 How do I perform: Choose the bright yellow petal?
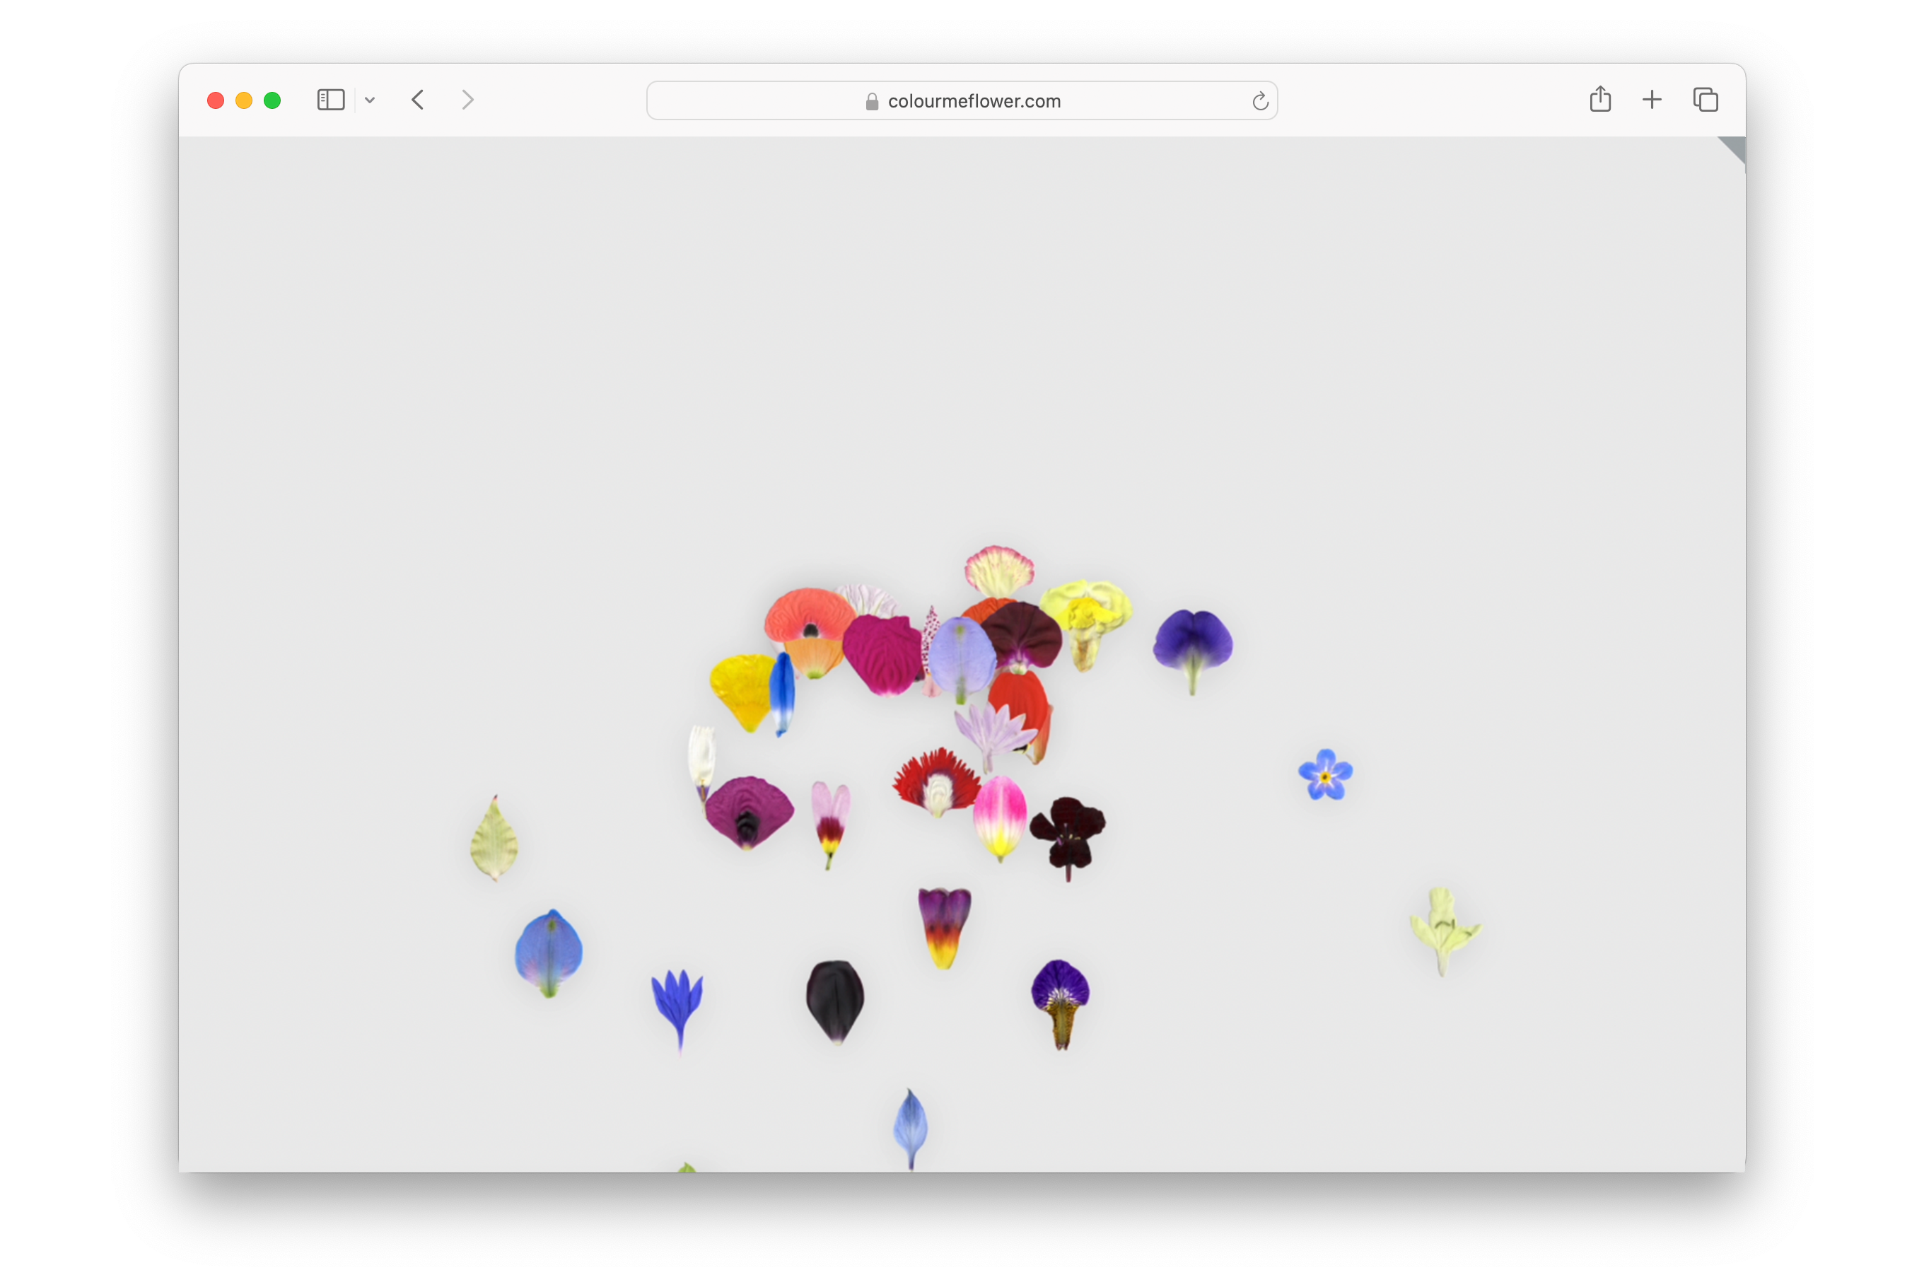[x=740, y=688]
